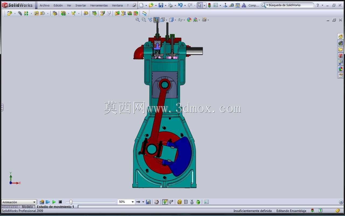The width and height of the screenshot is (345, 216).
Task: Click the Spring icon in motion toolbar
Action: click(x=186, y=202)
